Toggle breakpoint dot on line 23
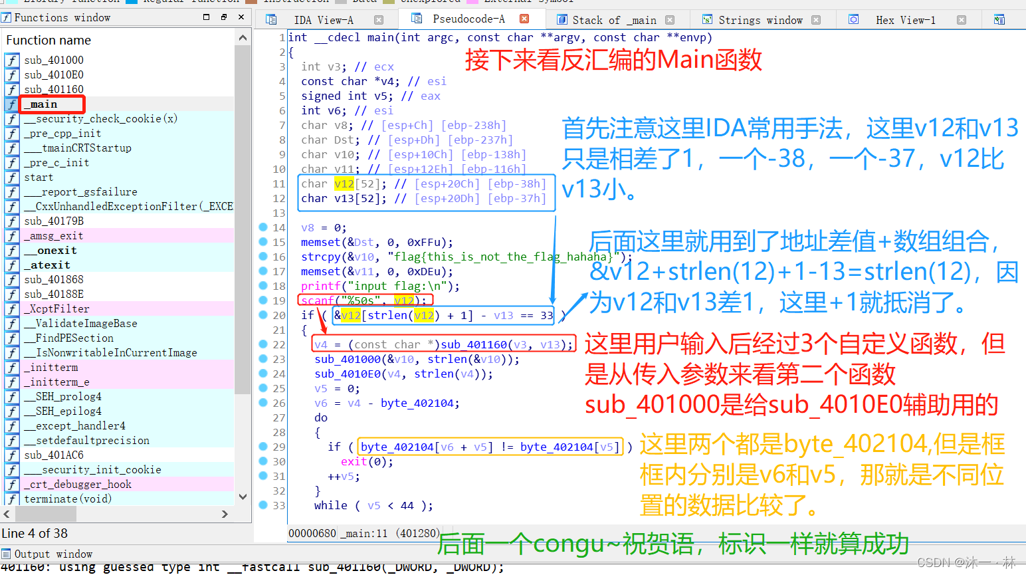 pyautogui.click(x=263, y=359)
